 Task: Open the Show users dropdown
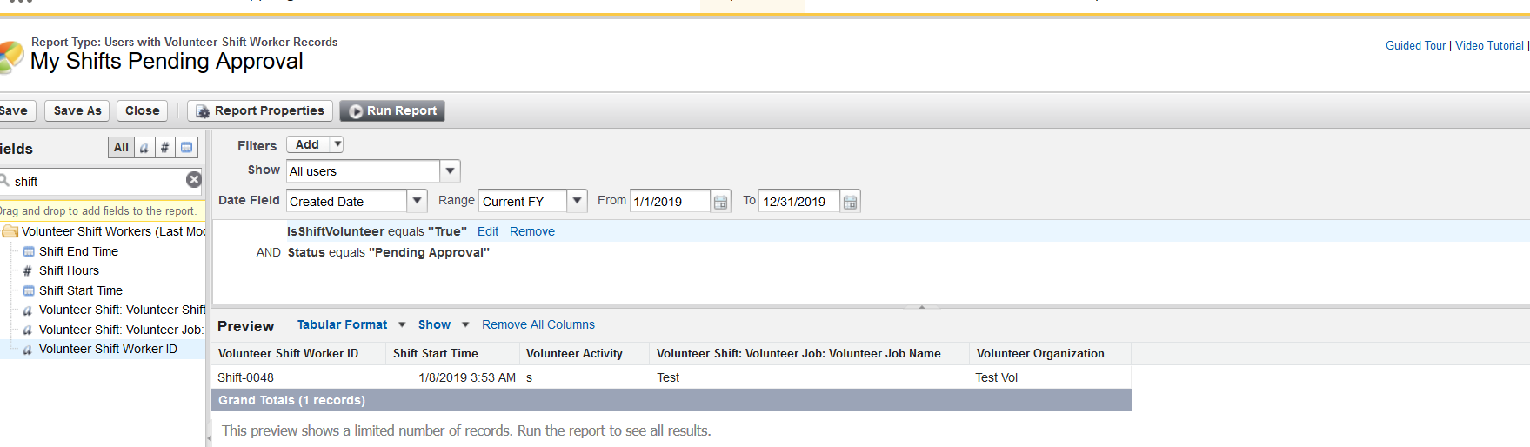click(x=451, y=171)
